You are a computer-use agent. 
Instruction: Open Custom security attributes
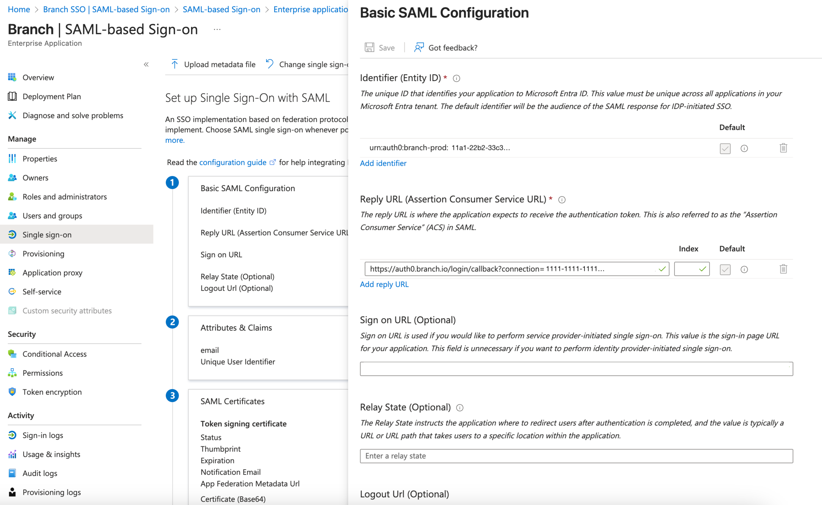[67, 310]
